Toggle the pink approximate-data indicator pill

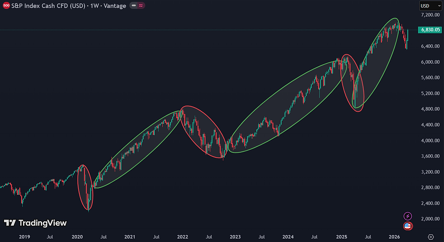[141, 5]
